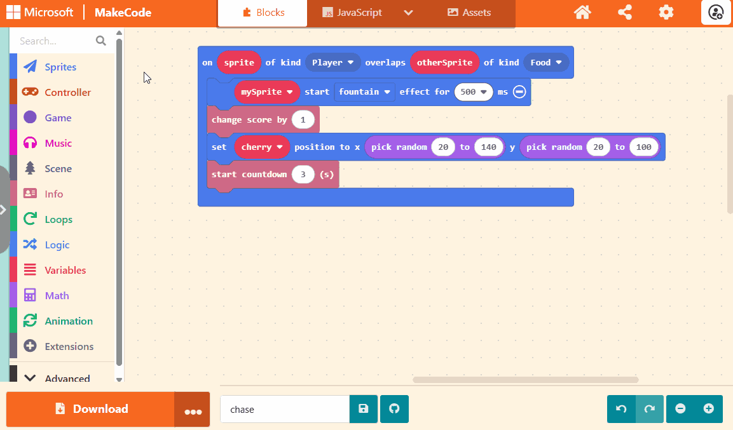The image size is (733, 430).
Task: Redo the last change
Action: point(649,409)
